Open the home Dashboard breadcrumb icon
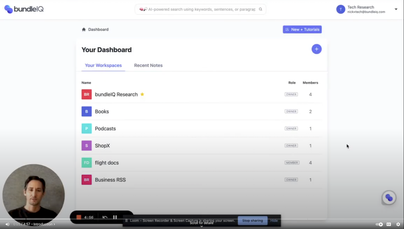Viewport: 404px width, 229px height. coord(84,29)
